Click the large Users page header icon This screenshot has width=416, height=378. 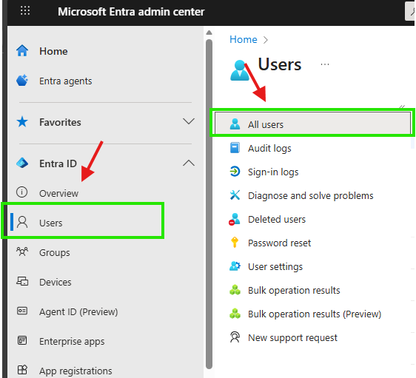pyautogui.click(x=240, y=70)
